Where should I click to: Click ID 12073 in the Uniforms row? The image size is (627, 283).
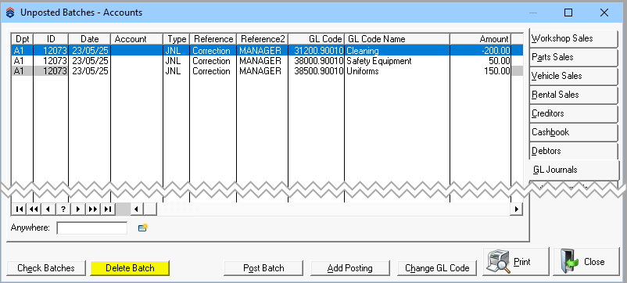coord(51,71)
